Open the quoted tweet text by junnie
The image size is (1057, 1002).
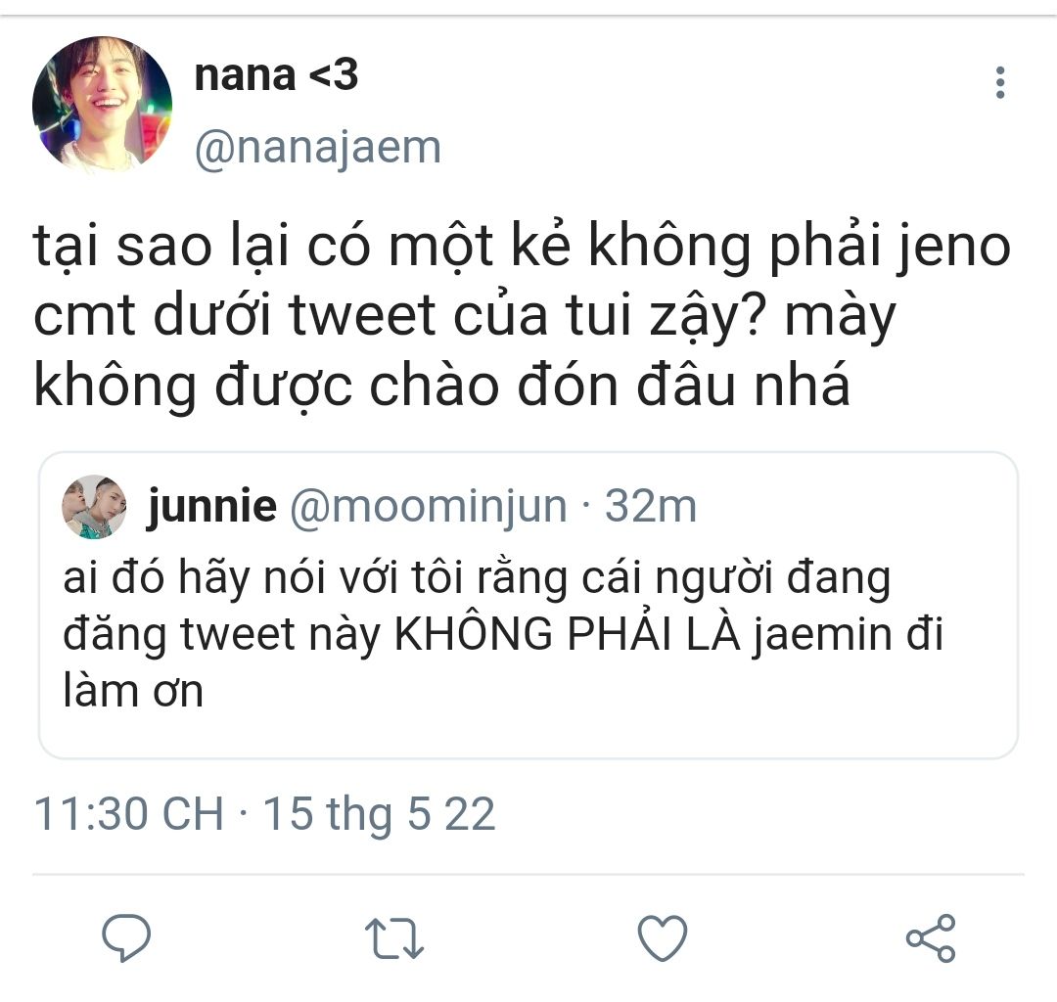pyautogui.click(x=503, y=634)
